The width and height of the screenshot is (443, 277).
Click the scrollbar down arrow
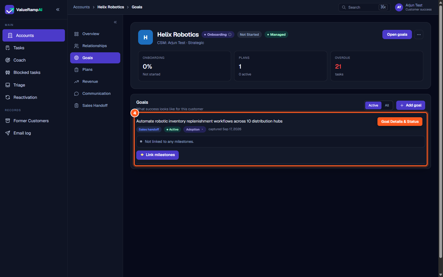[x=441, y=275]
